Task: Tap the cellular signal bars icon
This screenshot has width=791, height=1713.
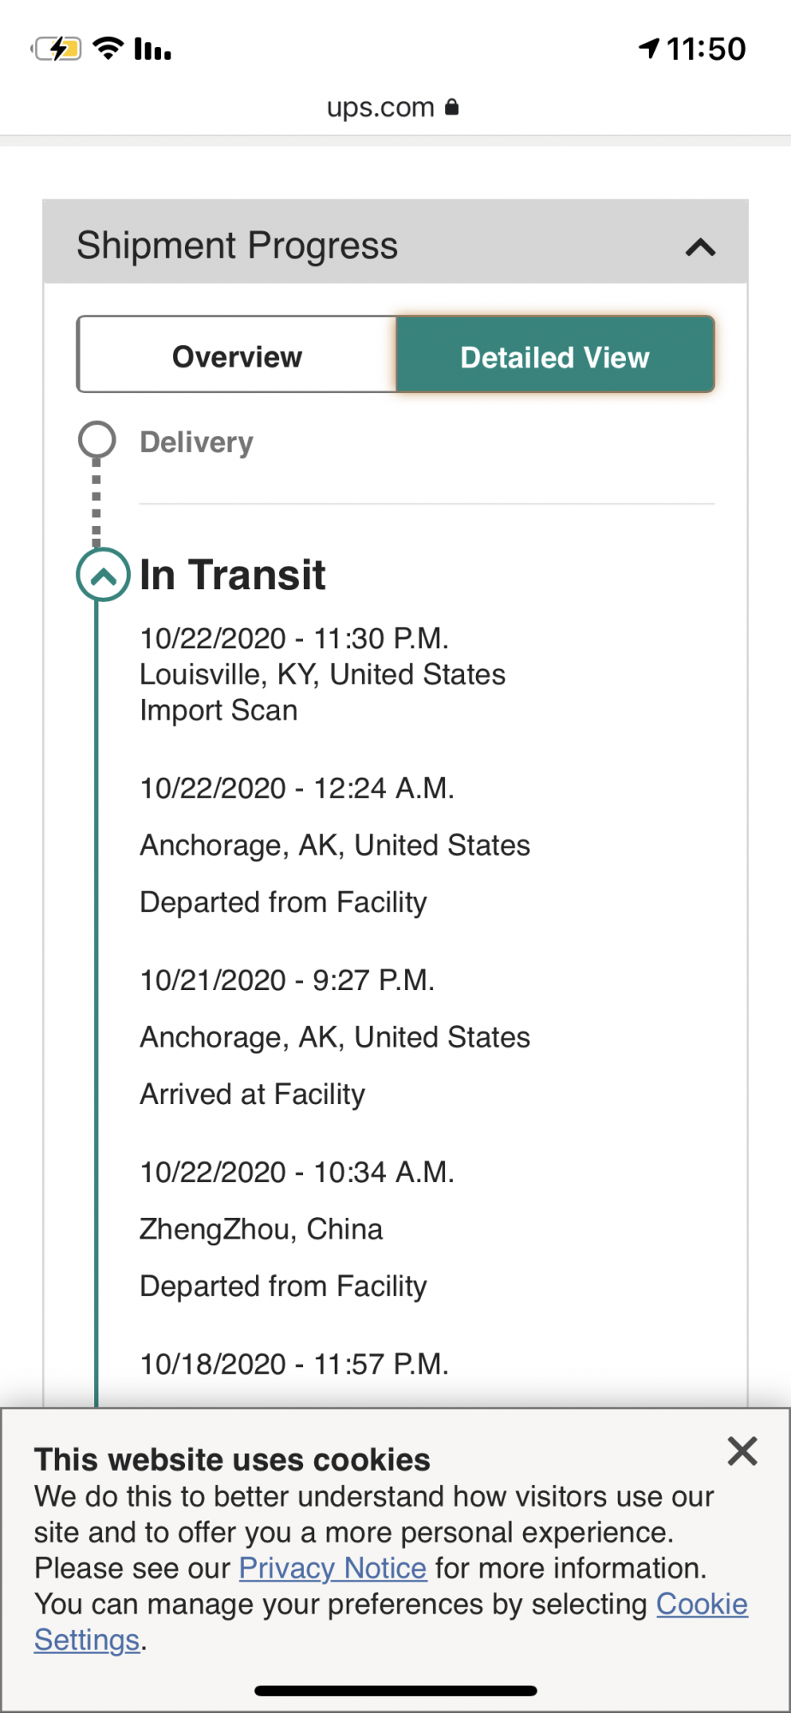Action: (x=153, y=49)
